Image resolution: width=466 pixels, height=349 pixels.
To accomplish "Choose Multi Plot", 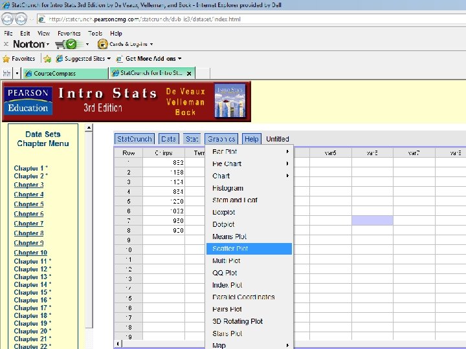I will [249, 260].
